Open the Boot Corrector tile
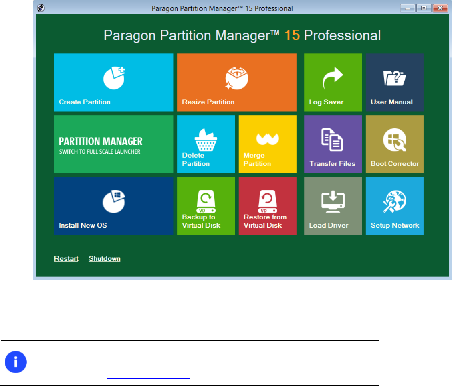 pyautogui.click(x=395, y=144)
